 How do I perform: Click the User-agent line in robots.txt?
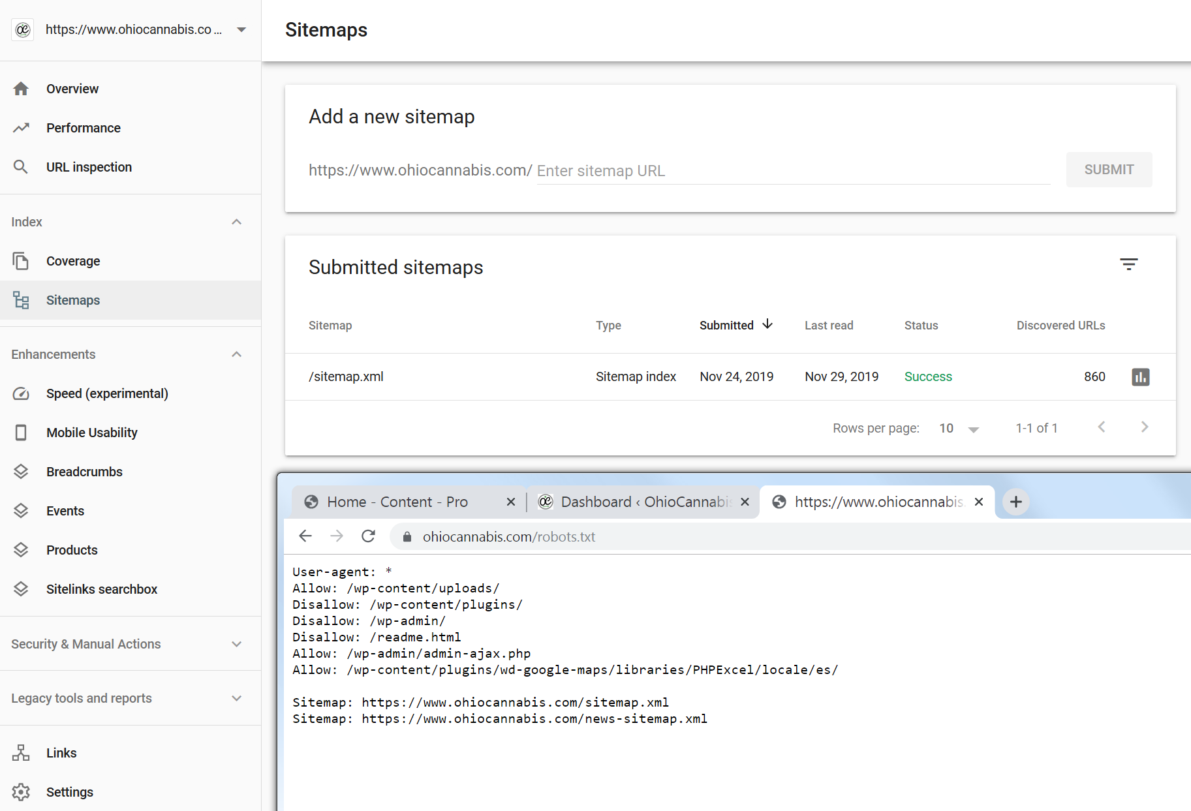342,572
